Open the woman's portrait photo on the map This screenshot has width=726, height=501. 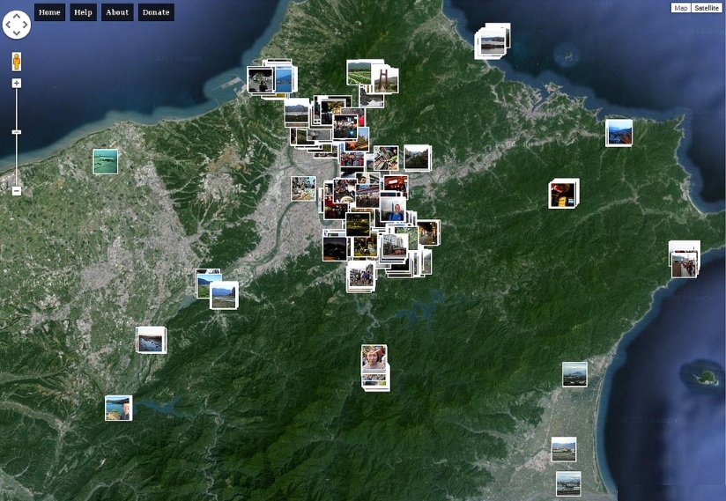374,358
